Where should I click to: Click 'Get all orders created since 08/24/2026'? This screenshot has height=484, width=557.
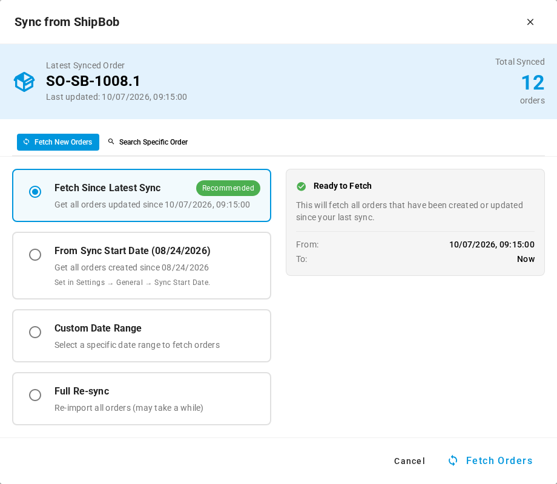coord(131,268)
